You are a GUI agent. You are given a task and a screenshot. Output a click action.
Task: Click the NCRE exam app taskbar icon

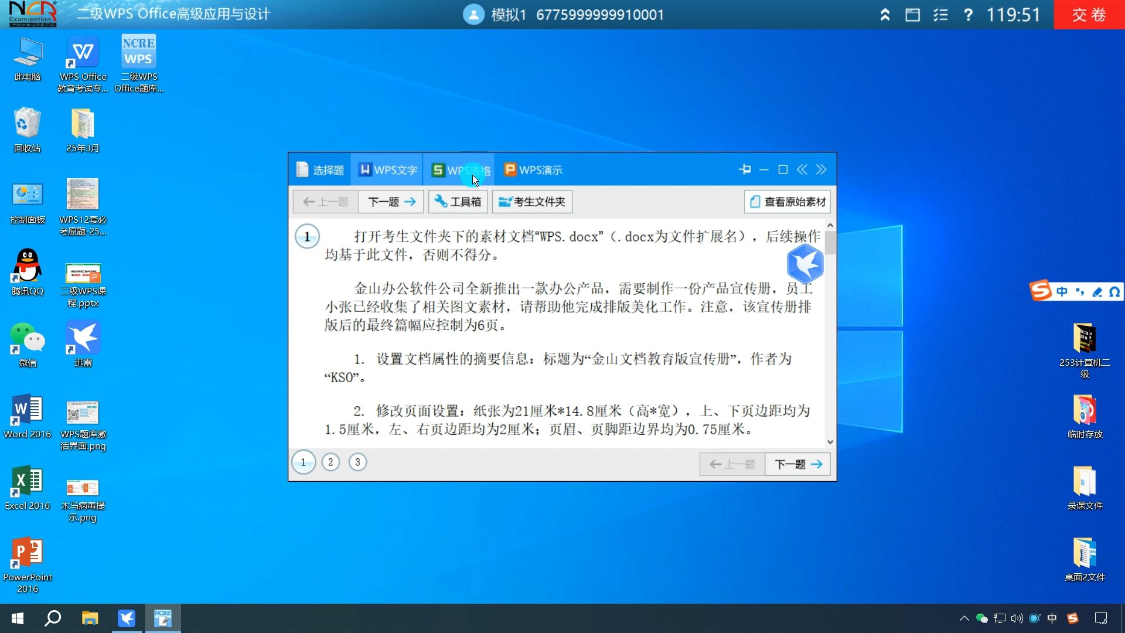[163, 618]
